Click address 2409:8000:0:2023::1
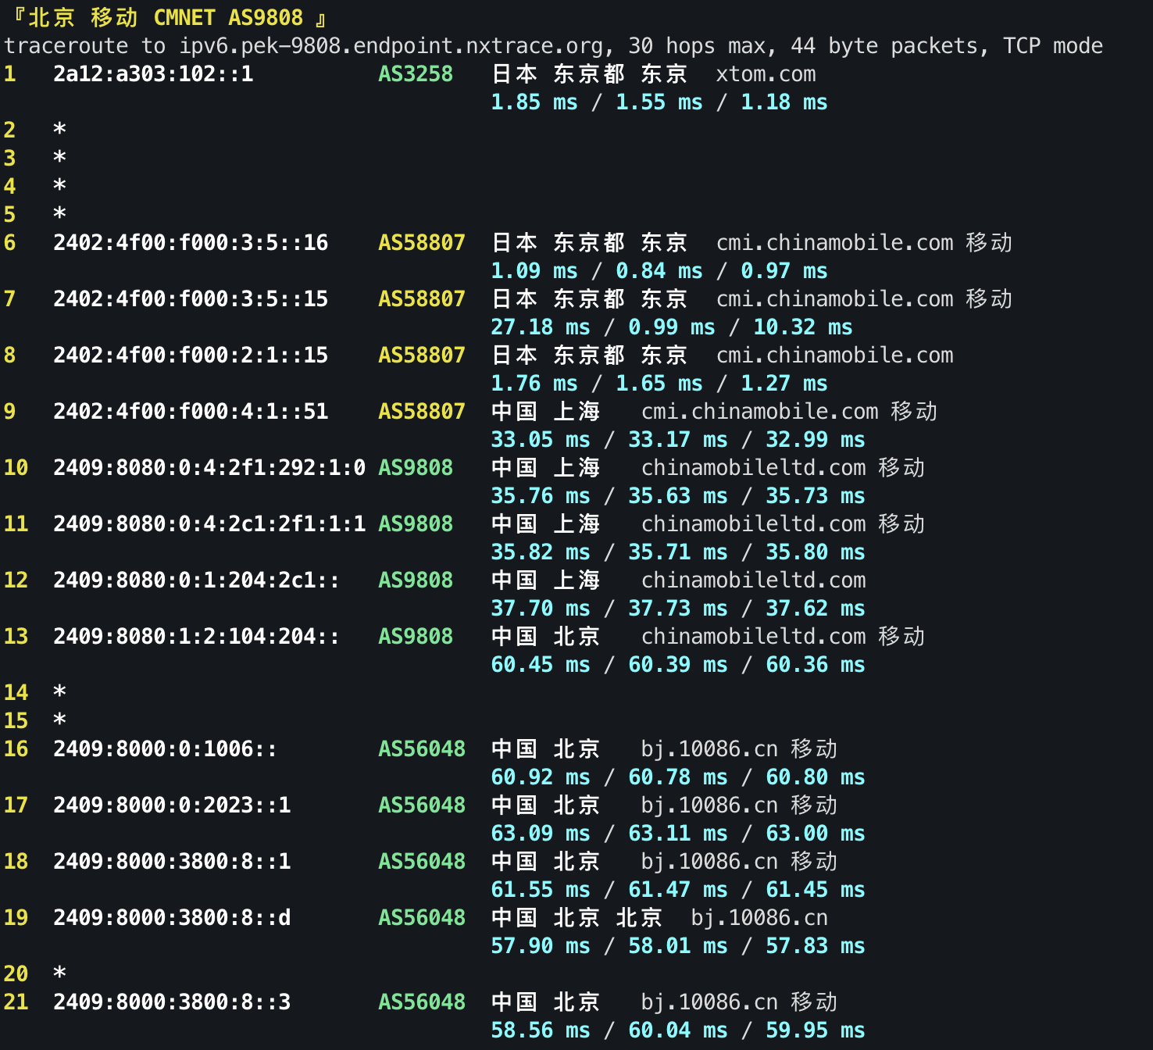 point(172,805)
